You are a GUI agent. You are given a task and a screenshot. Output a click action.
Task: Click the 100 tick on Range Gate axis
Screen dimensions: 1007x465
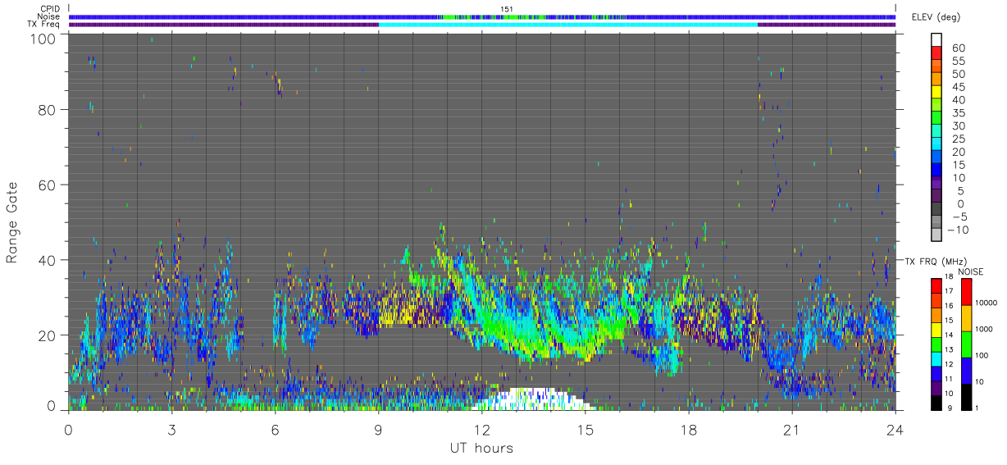[43, 39]
